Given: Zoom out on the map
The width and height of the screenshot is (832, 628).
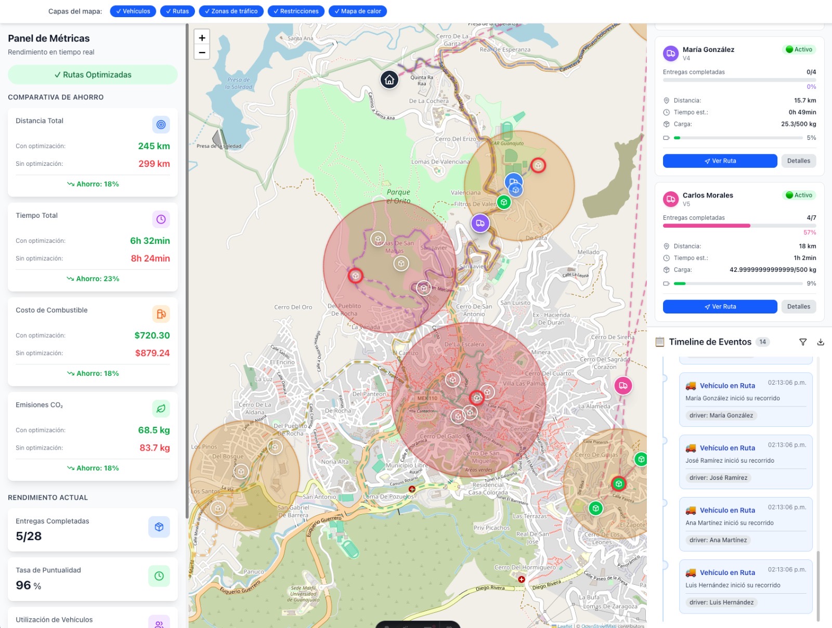Looking at the screenshot, I should 202,53.
